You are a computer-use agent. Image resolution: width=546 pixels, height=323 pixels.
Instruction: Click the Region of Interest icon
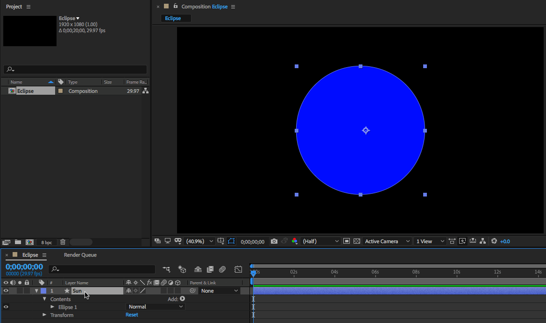coord(347,241)
